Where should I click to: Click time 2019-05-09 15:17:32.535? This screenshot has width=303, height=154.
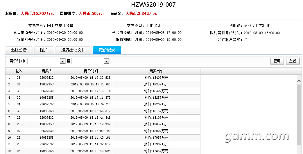pos(90,78)
